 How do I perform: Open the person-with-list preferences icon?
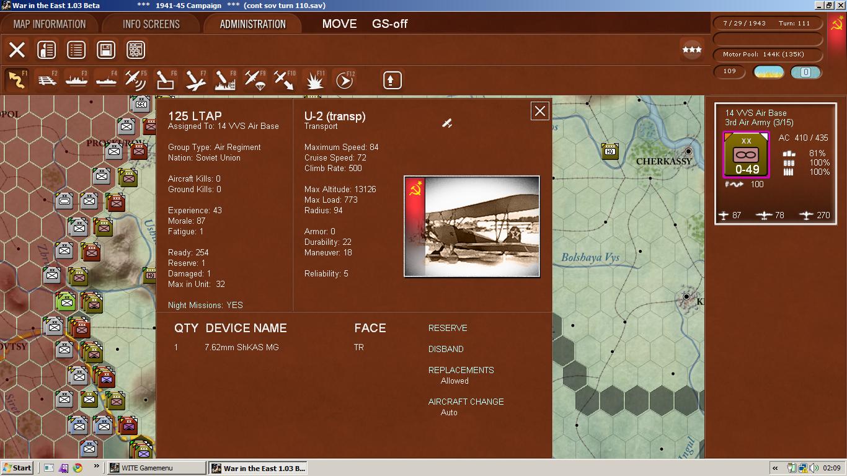click(x=47, y=50)
